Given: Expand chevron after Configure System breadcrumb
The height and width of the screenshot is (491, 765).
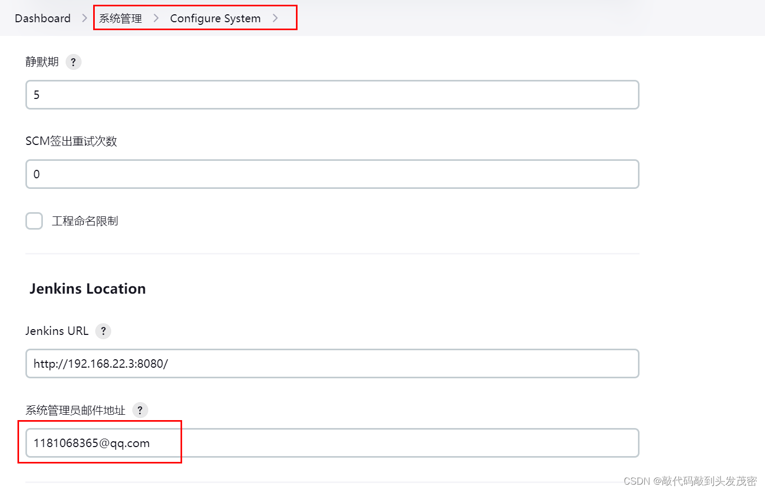Looking at the screenshot, I should coord(275,19).
